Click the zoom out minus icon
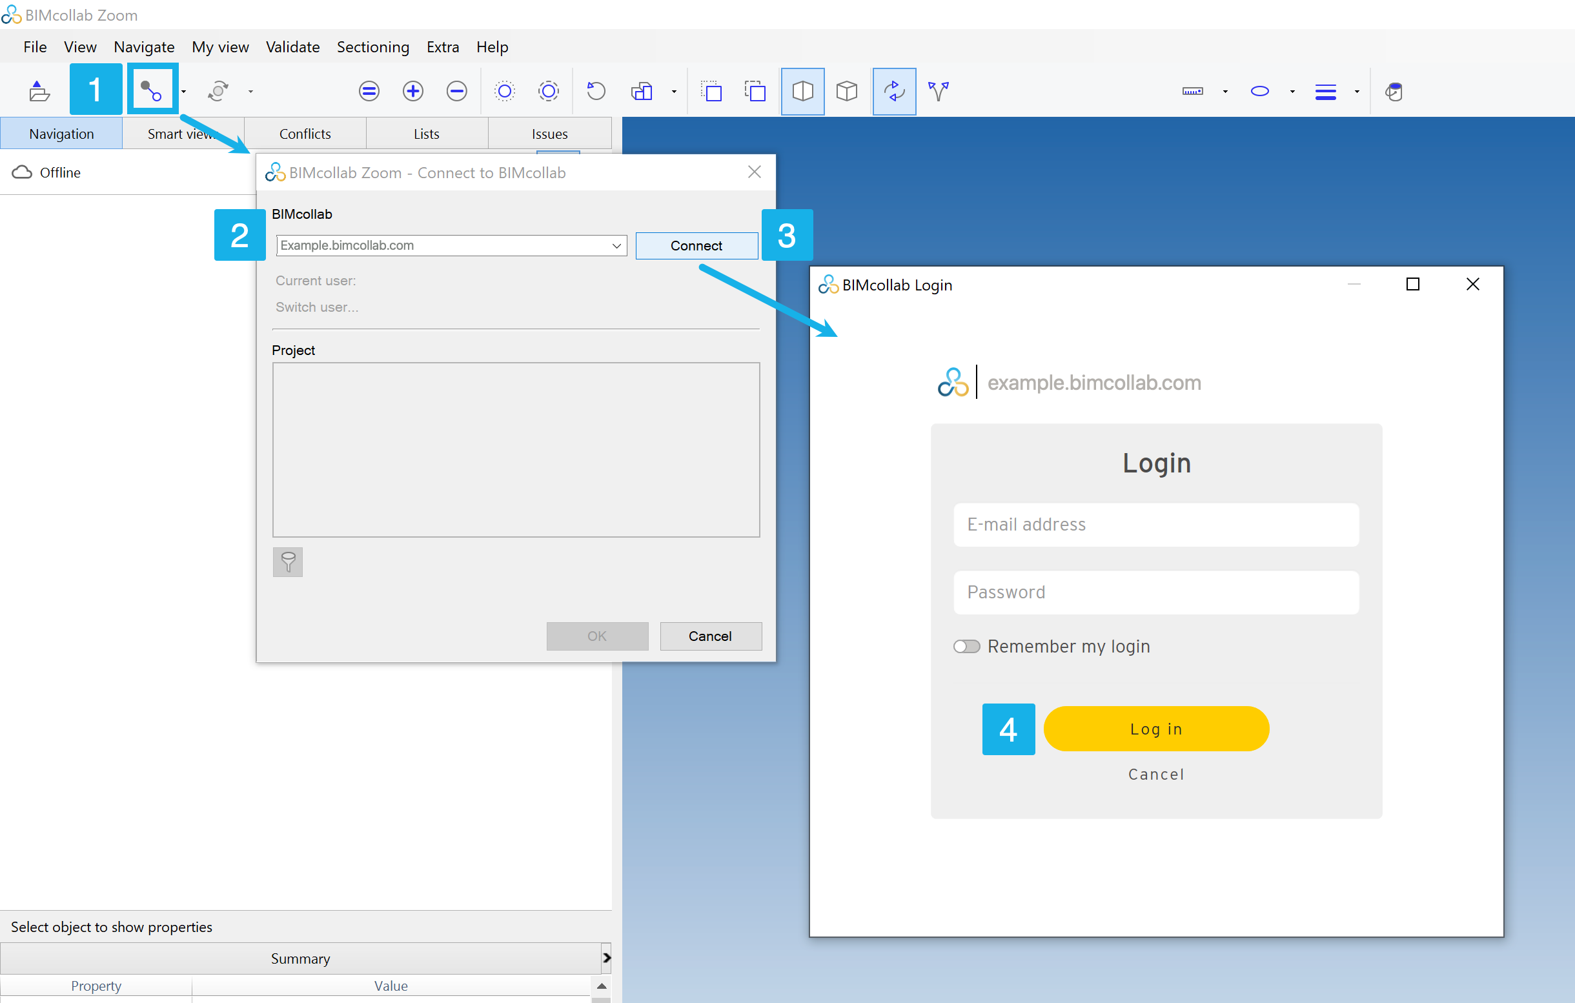 (456, 92)
